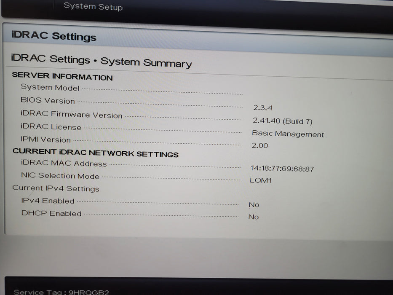The image size is (393, 295).
Task: Select the SERVER INFORMATION section heading
Action: [x=62, y=76]
